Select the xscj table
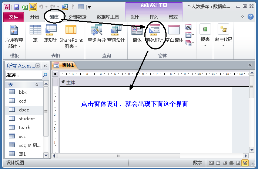 [x=24, y=137]
